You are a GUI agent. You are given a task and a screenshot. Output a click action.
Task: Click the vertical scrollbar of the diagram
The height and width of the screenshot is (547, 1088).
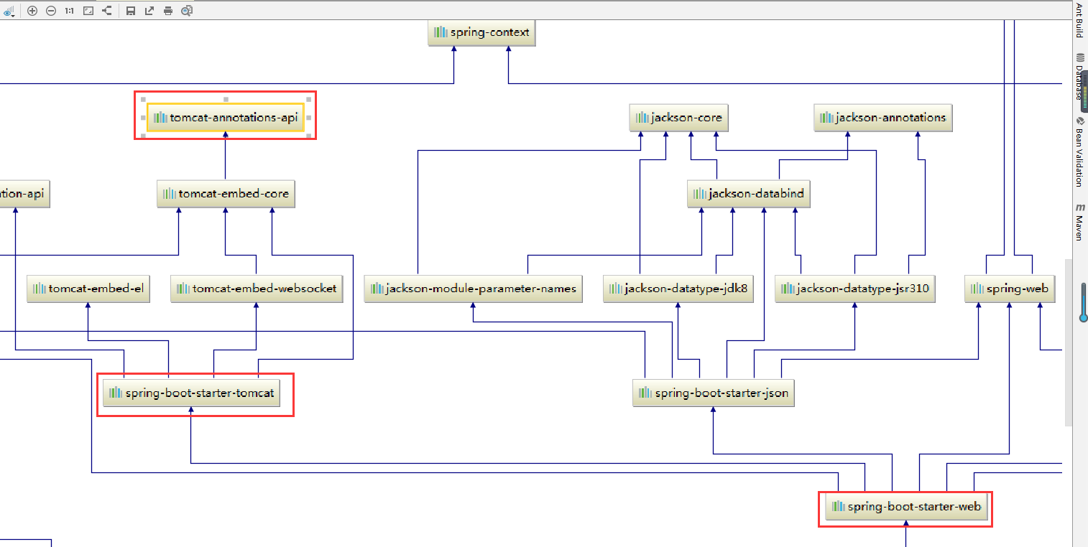click(1068, 342)
